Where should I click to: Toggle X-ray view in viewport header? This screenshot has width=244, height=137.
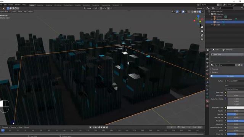click(x=189, y=12)
